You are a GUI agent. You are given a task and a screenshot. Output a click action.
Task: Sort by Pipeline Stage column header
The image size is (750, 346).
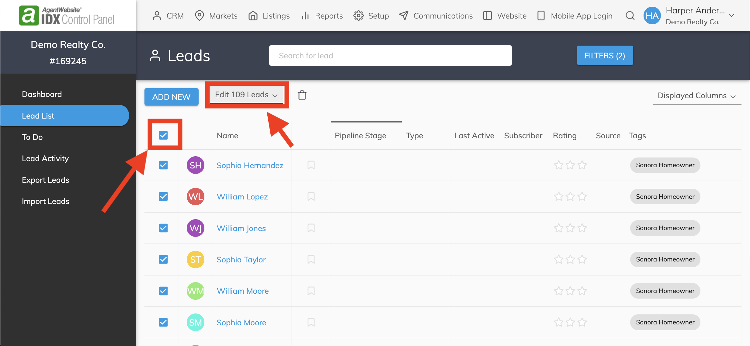click(360, 136)
